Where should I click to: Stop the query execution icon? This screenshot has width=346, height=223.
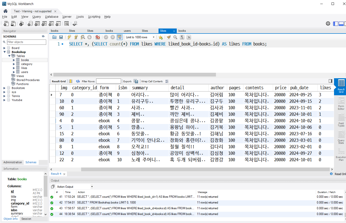[89, 37]
